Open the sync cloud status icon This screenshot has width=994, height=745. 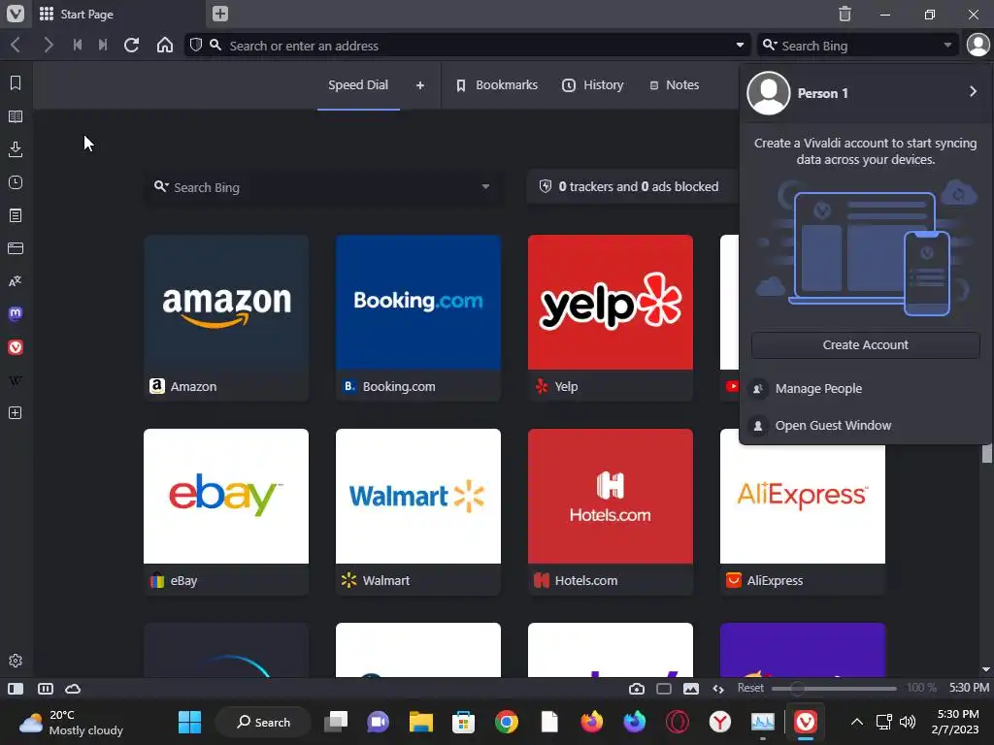coord(73,689)
